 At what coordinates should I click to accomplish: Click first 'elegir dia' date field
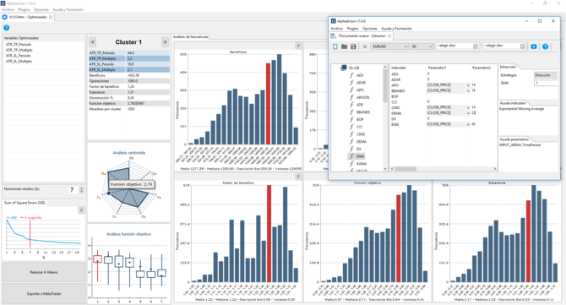coord(454,46)
